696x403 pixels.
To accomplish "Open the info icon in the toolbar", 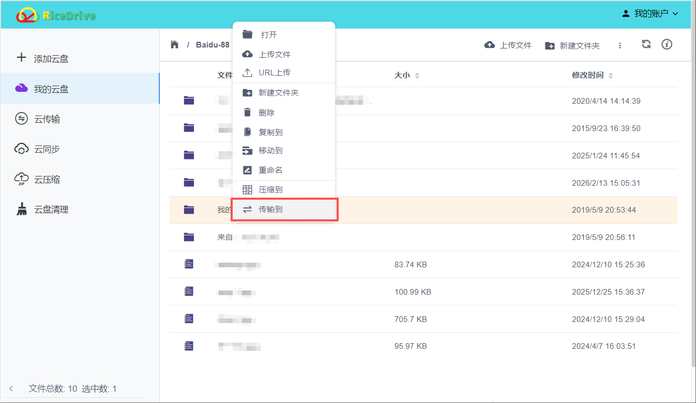I will point(667,45).
